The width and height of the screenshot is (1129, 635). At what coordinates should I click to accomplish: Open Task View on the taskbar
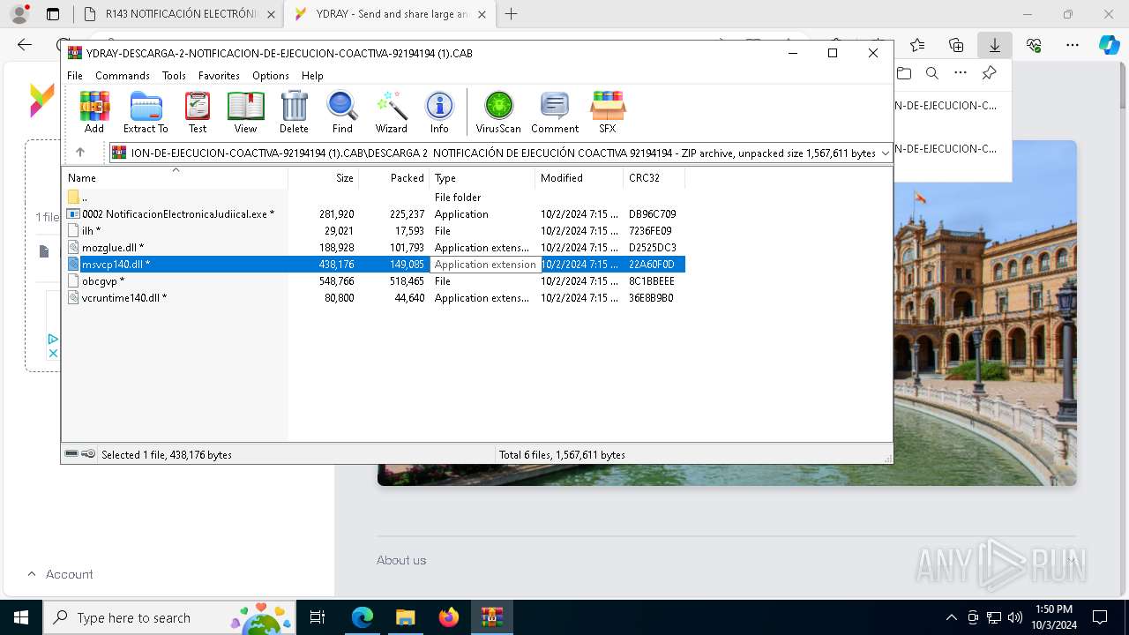[318, 617]
